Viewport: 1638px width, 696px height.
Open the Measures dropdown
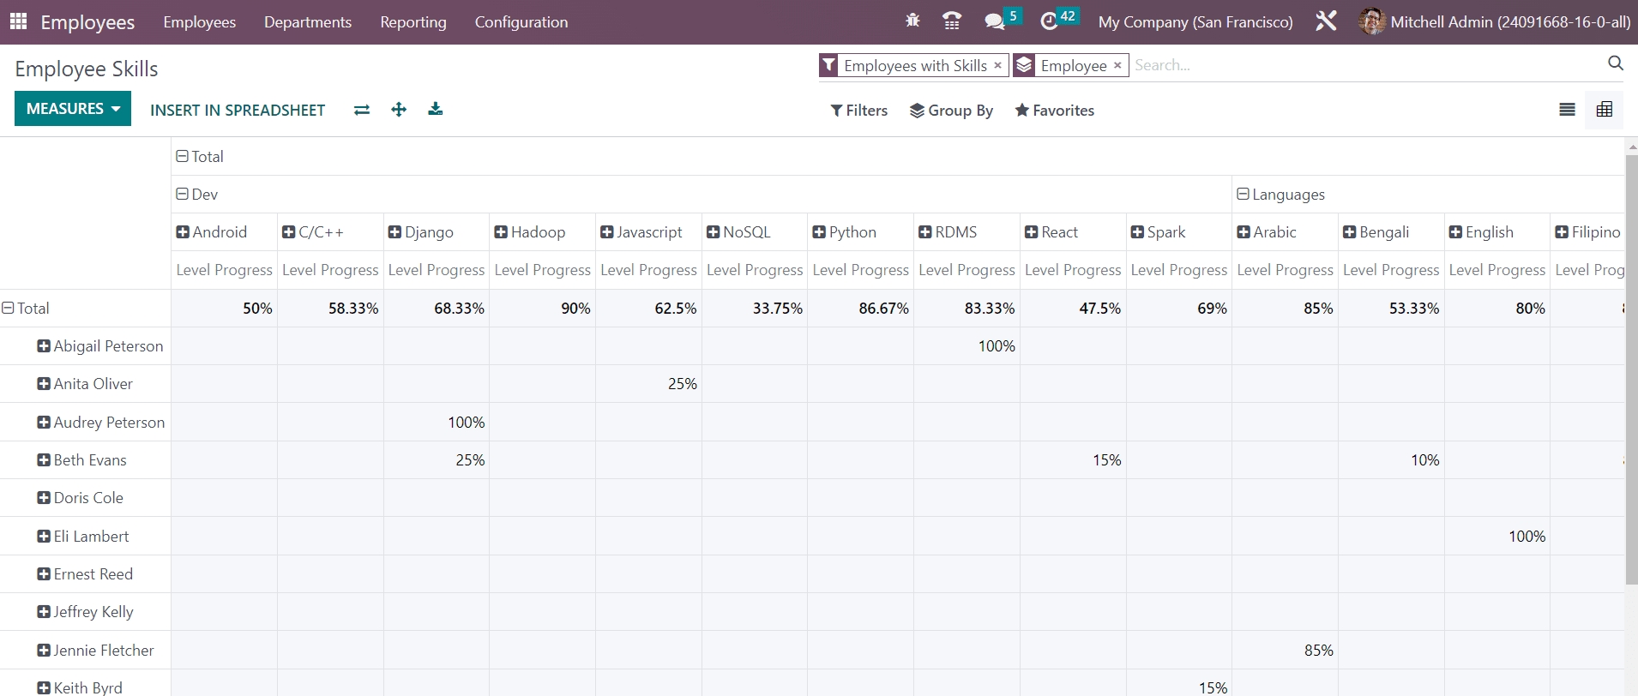tap(73, 109)
